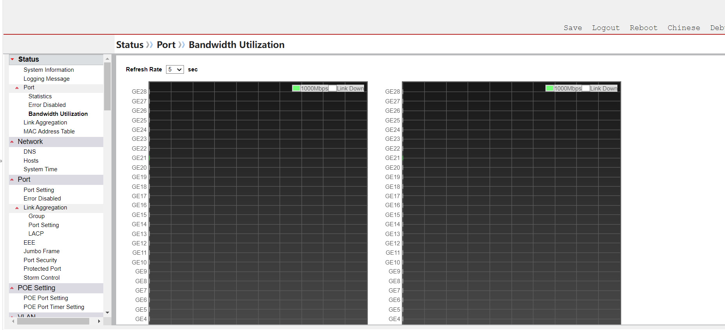Viewport: 725px width, 330px height.
Task: Switch language to Chinese
Action: click(x=684, y=28)
